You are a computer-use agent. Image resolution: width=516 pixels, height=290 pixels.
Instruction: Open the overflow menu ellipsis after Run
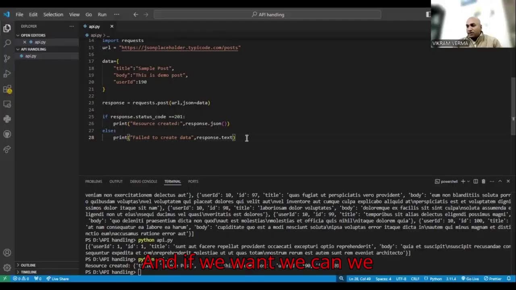coord(117,14)
